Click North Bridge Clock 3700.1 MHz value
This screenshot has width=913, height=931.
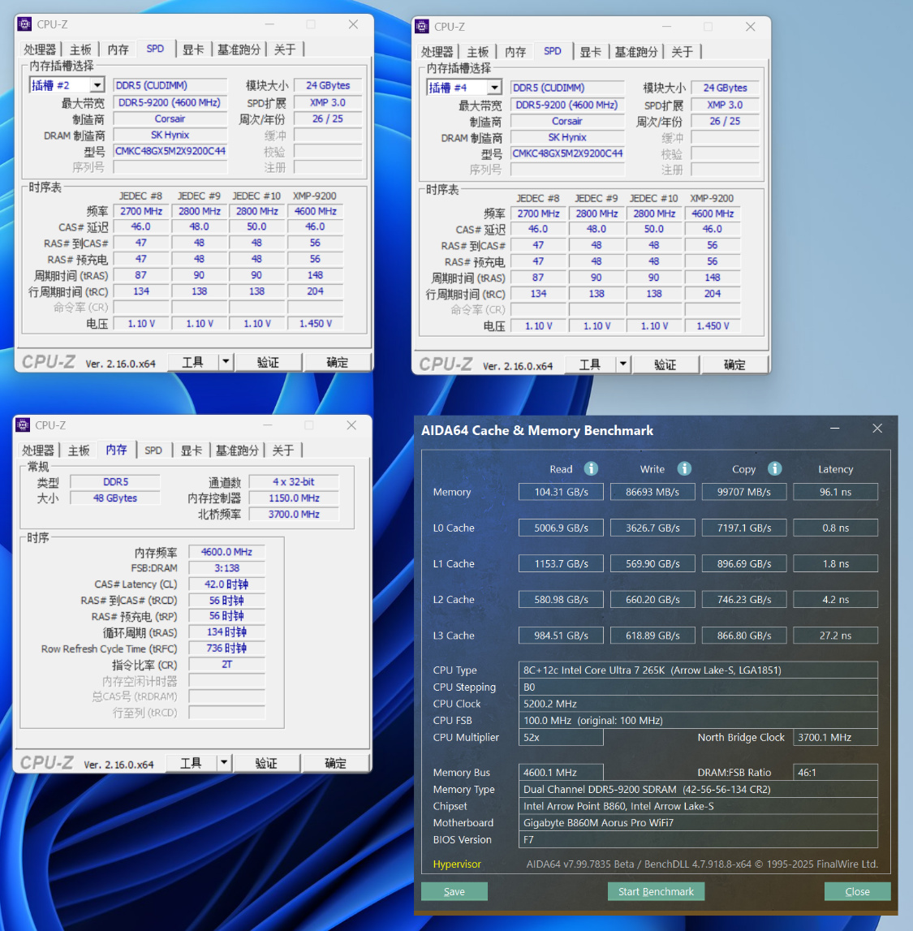[835, 737]
